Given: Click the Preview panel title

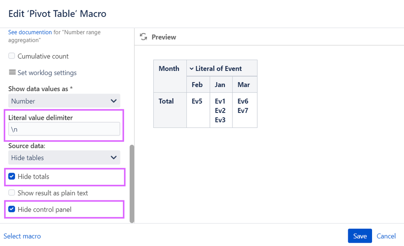Looking at the screenshot, I should 164,37.
